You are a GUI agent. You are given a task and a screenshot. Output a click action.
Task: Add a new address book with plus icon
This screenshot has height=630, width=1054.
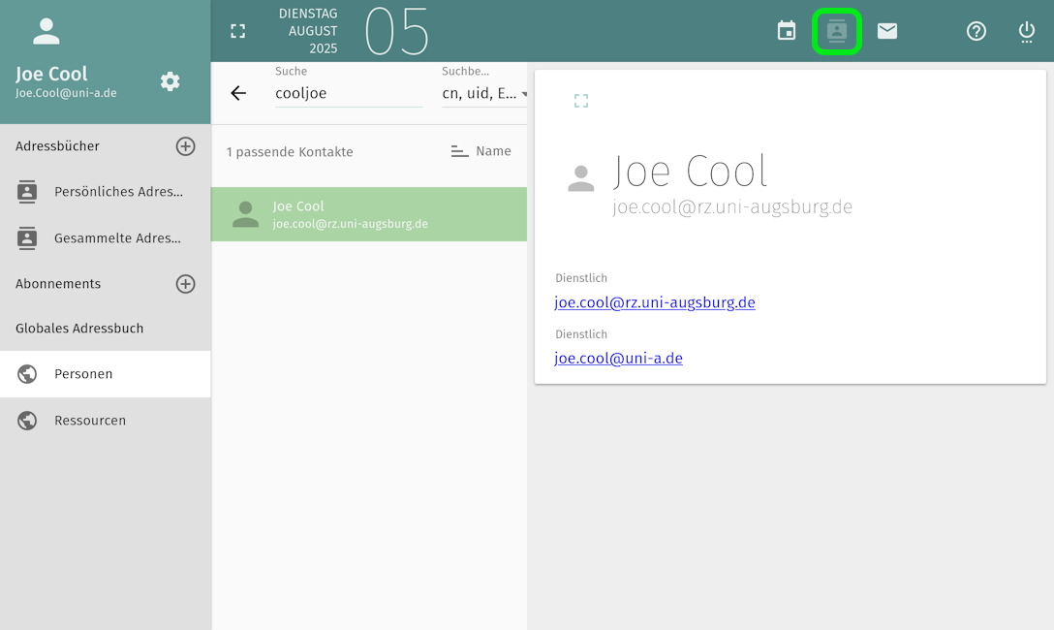point(185,146)
